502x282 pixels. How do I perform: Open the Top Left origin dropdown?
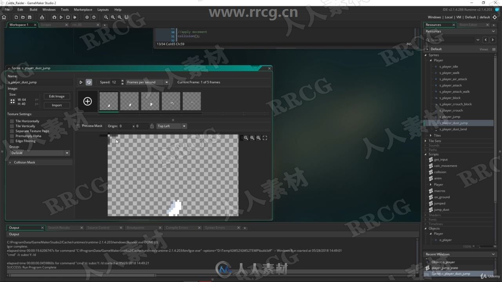coord(171,126)
